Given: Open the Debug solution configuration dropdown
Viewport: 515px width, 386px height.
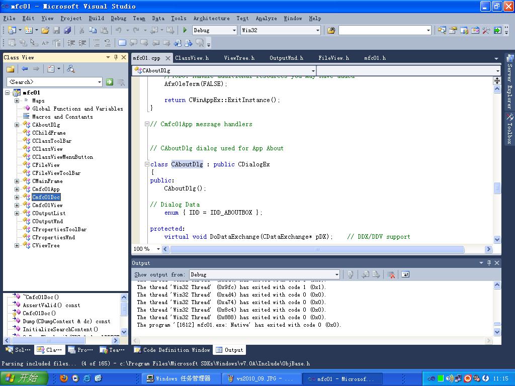Looking at the screenshot, I should point(234,30).
